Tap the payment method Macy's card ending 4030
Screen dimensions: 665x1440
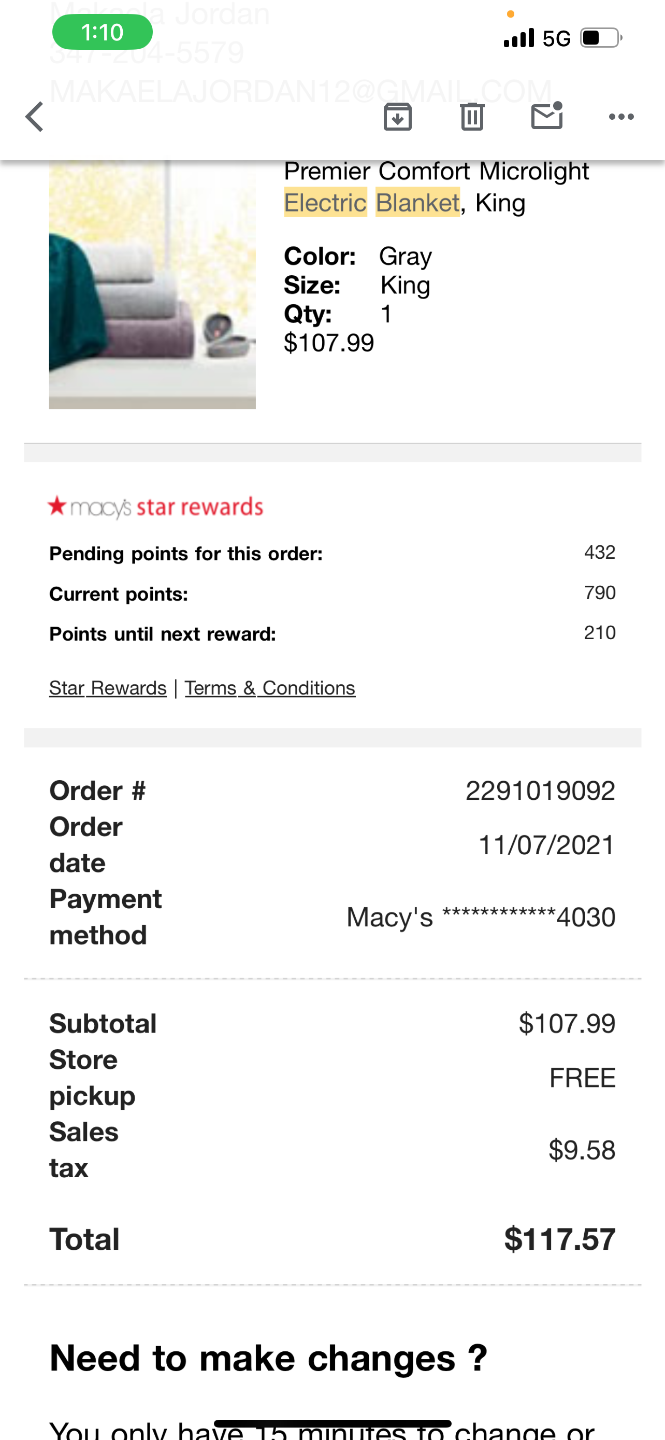coord(481,917)
